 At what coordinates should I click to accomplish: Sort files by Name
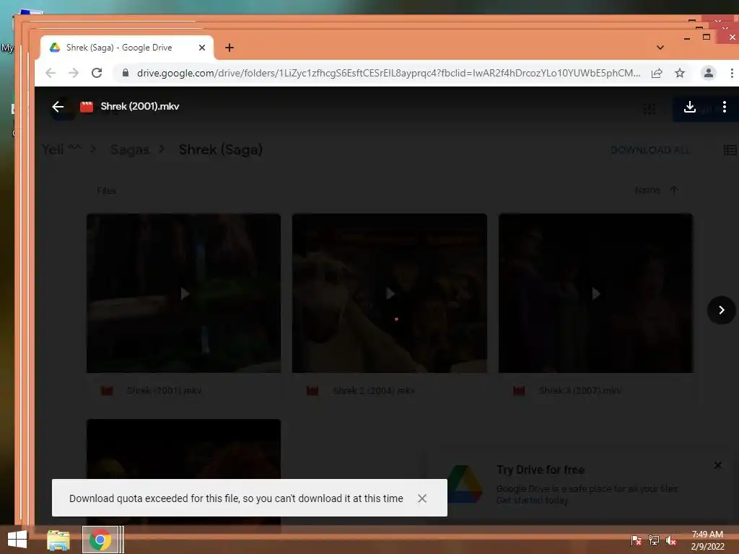[647, 190]
